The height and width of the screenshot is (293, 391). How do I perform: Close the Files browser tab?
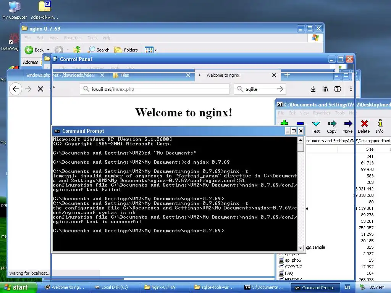coord(188,75)
